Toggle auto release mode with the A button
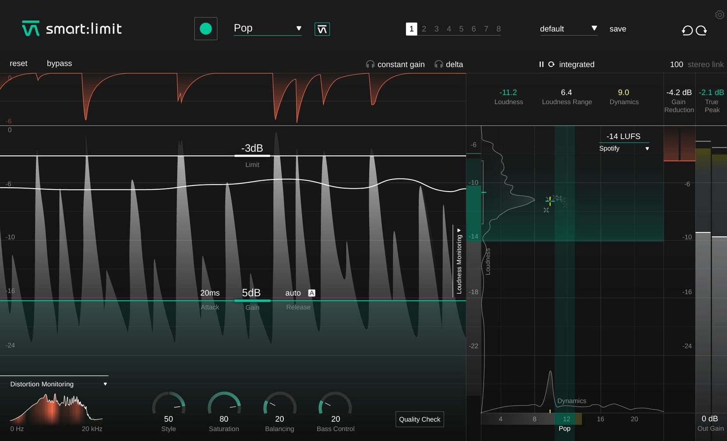Viewport: 727px width, 441px height. coord(311,293)
